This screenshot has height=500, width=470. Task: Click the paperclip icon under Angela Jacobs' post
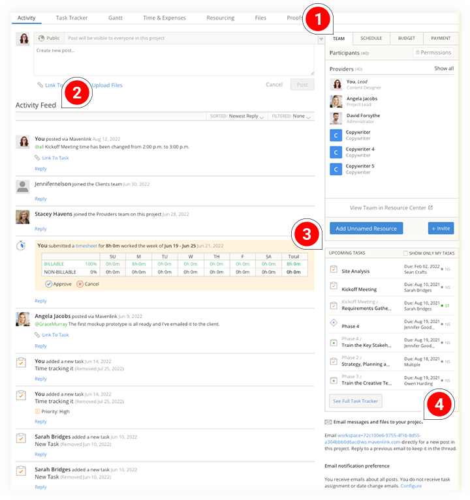[x=37, y=335]
